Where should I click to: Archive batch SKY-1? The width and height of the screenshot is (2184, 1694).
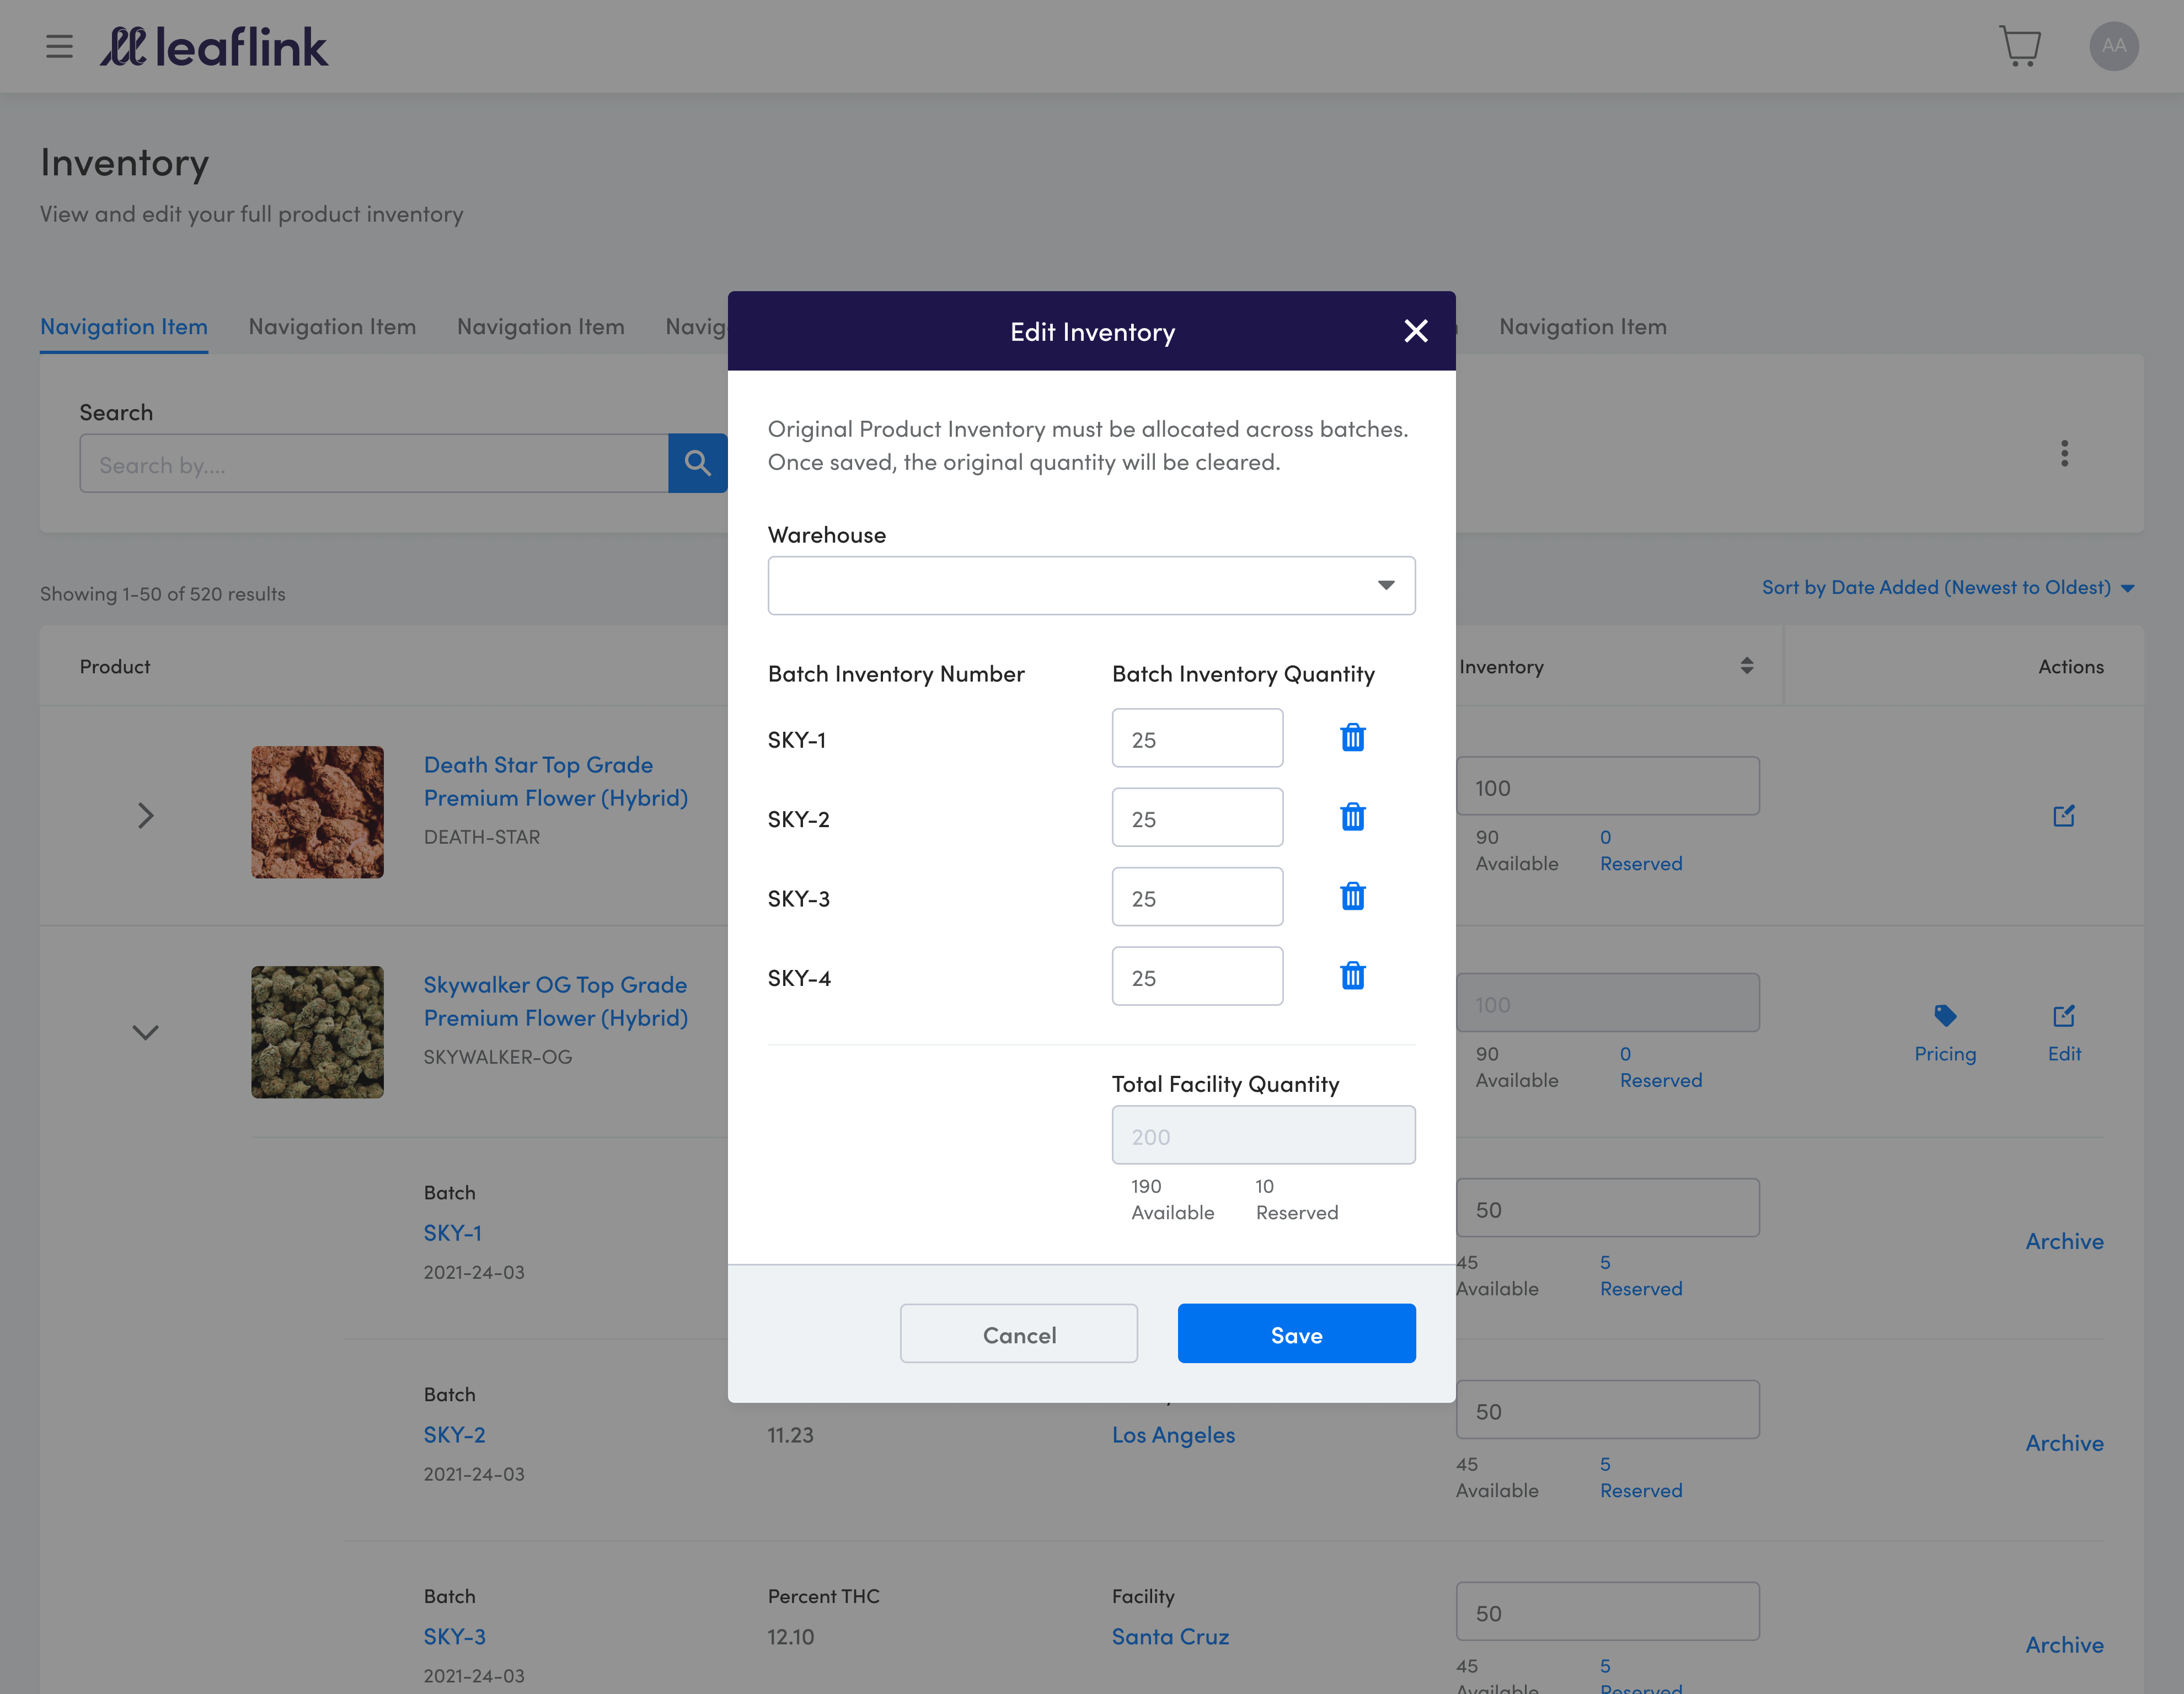[2065, 1242]
